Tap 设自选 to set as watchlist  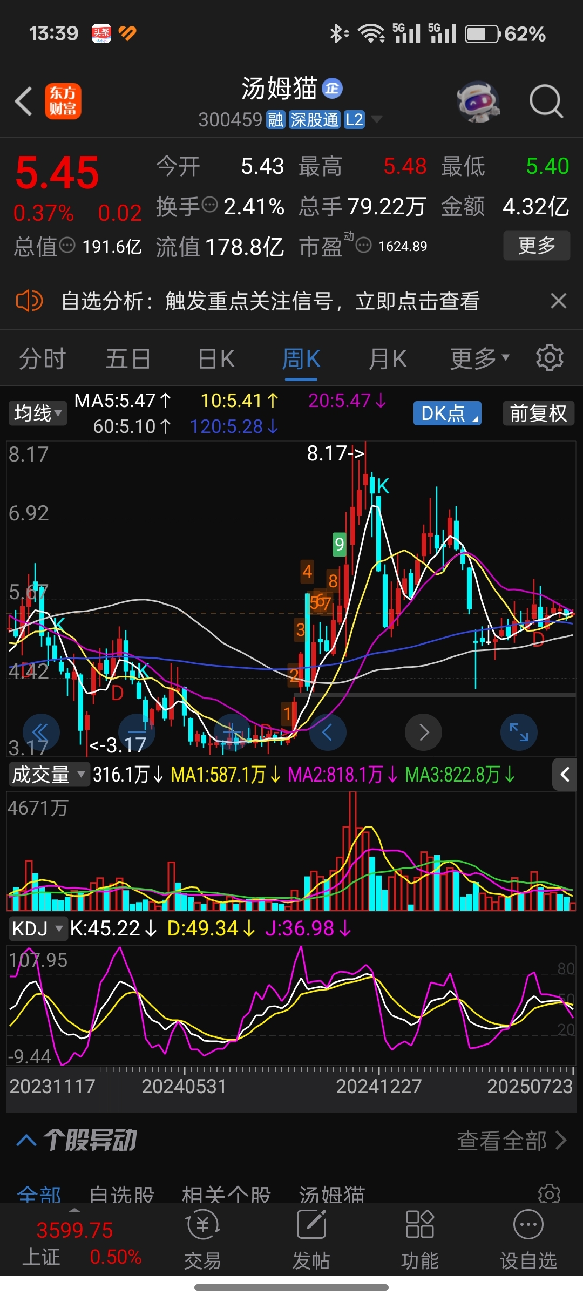(528, 1240)
